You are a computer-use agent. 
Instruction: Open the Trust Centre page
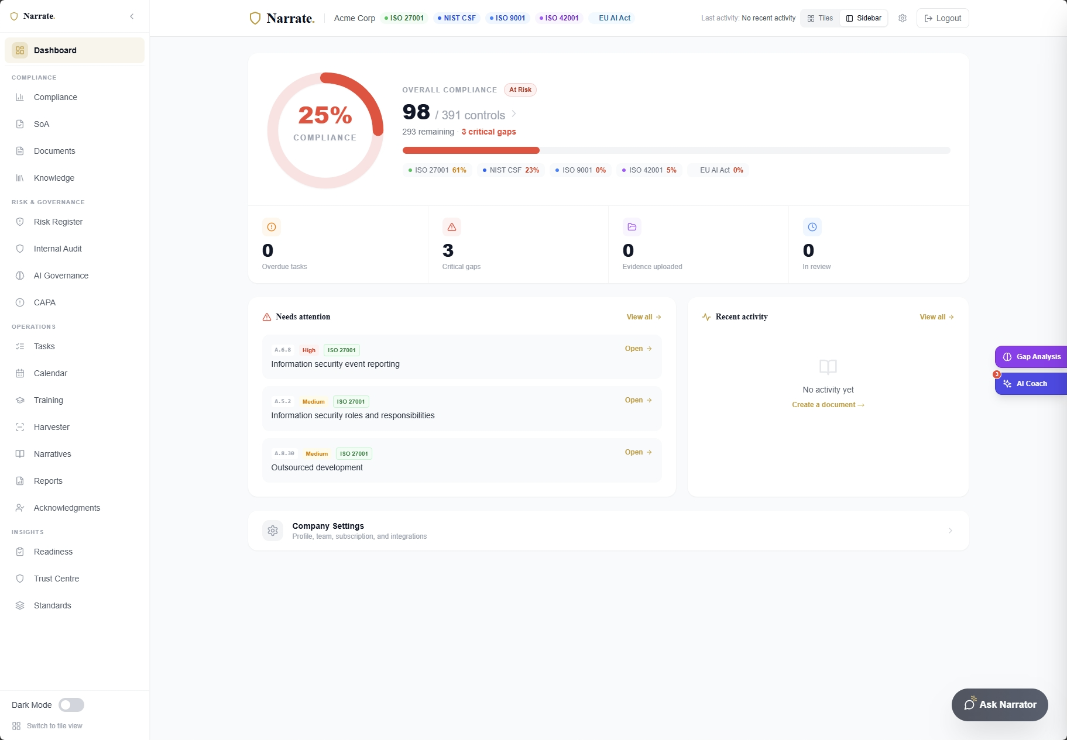(56, 579)
